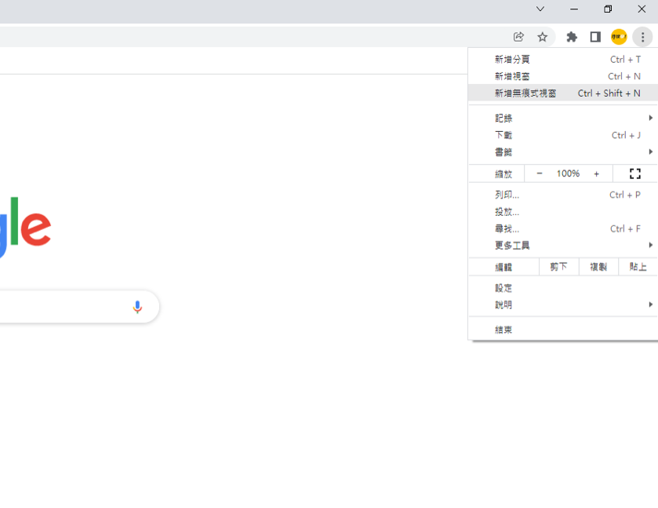Close the three-dot Chrome menu button
The height and width of the screenshot is (508, 658).
coord(642,37)
